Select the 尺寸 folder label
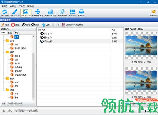The width and height of the screenshot is (158, 115). point(12,41)
